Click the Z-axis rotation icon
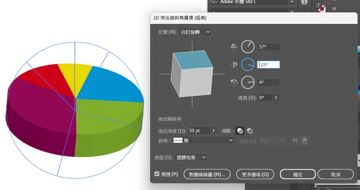Viewport: 360px width, 190px height. tap(234, 82)
